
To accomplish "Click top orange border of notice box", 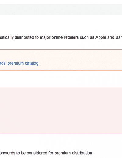I will 61,50.
